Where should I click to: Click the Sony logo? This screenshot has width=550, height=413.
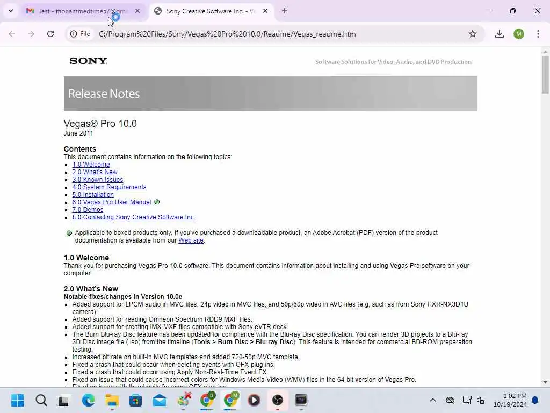pyautogui.click(x=89, y=61)
